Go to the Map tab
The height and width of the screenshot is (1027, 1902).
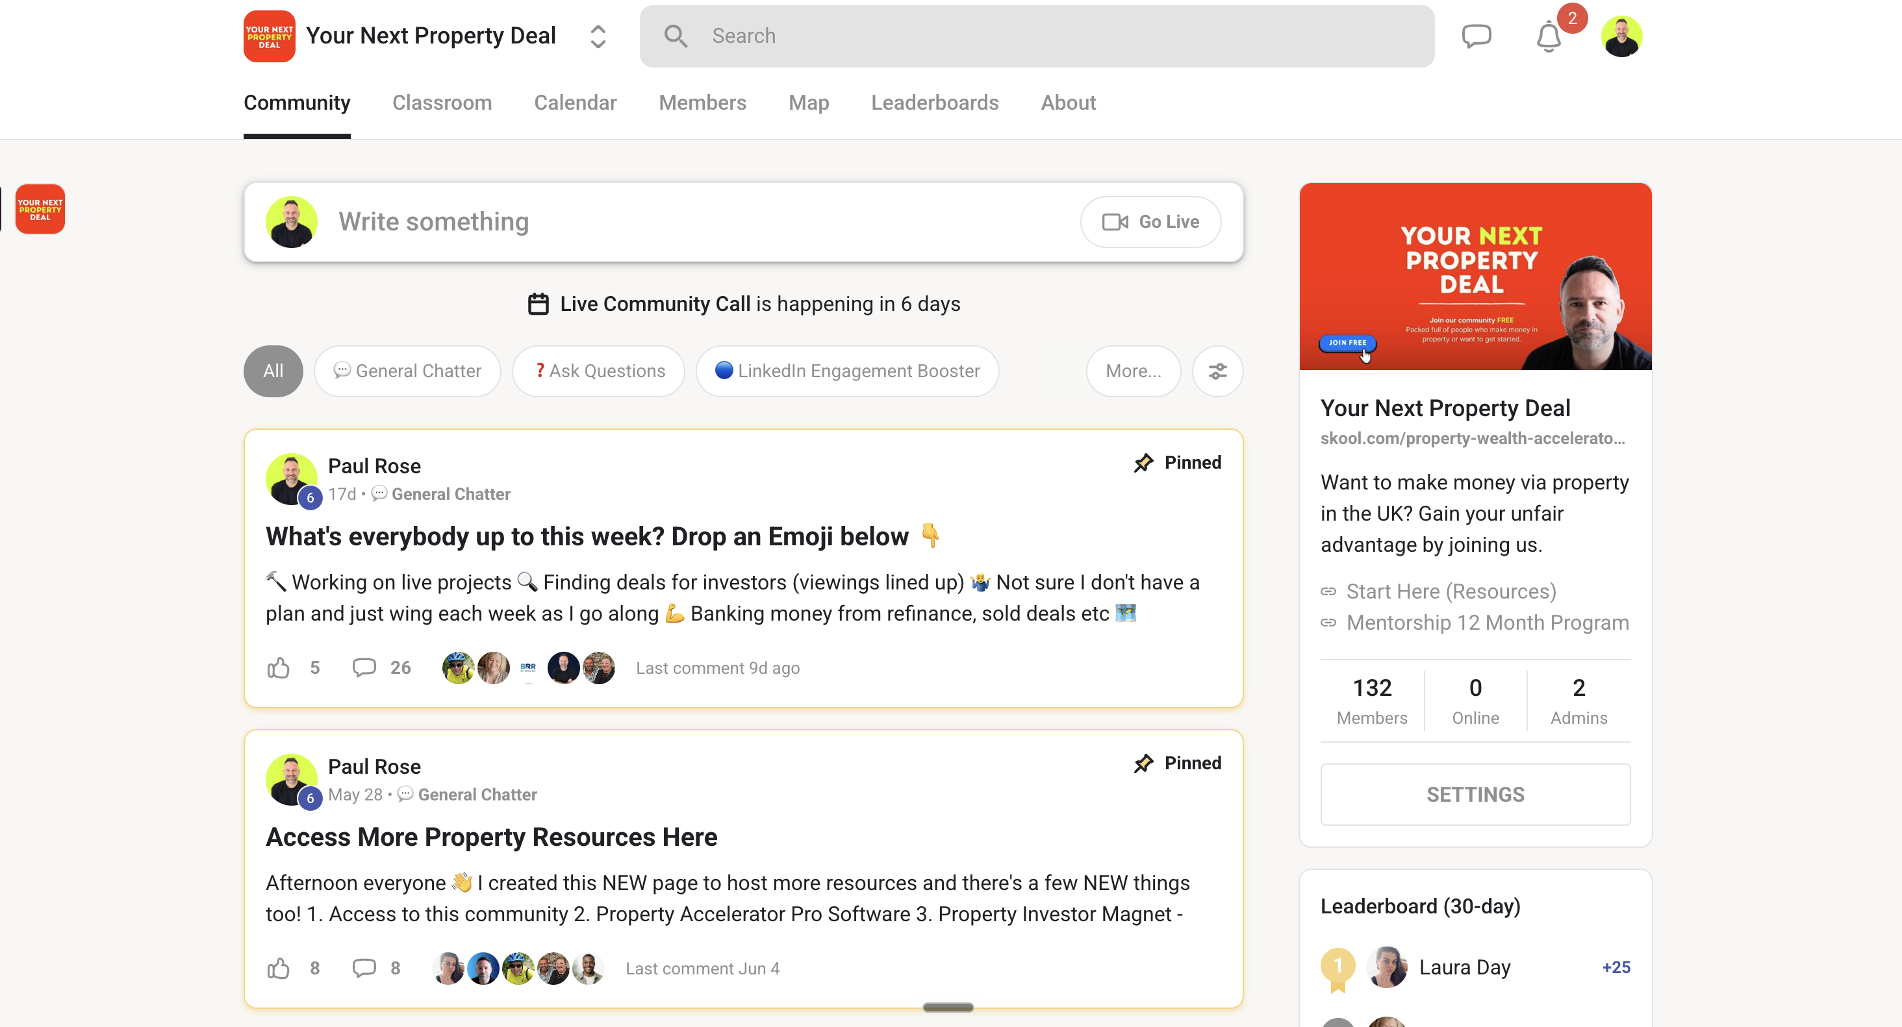click(x=809, y=103)
